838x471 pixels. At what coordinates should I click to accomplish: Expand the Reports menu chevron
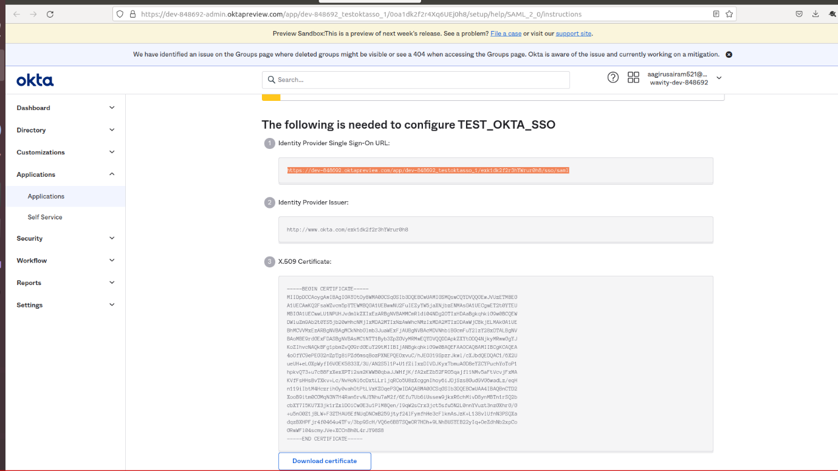pyautogui.click(x=112, y=283)
